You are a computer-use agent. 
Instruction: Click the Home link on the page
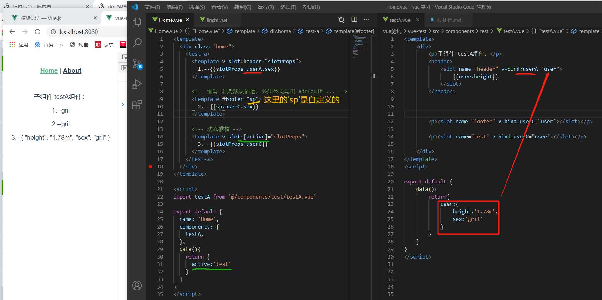point(49,70)
